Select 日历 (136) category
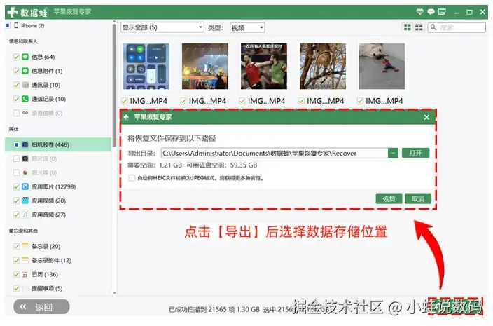This screenshot has width=493, height=326. (45, 274)
